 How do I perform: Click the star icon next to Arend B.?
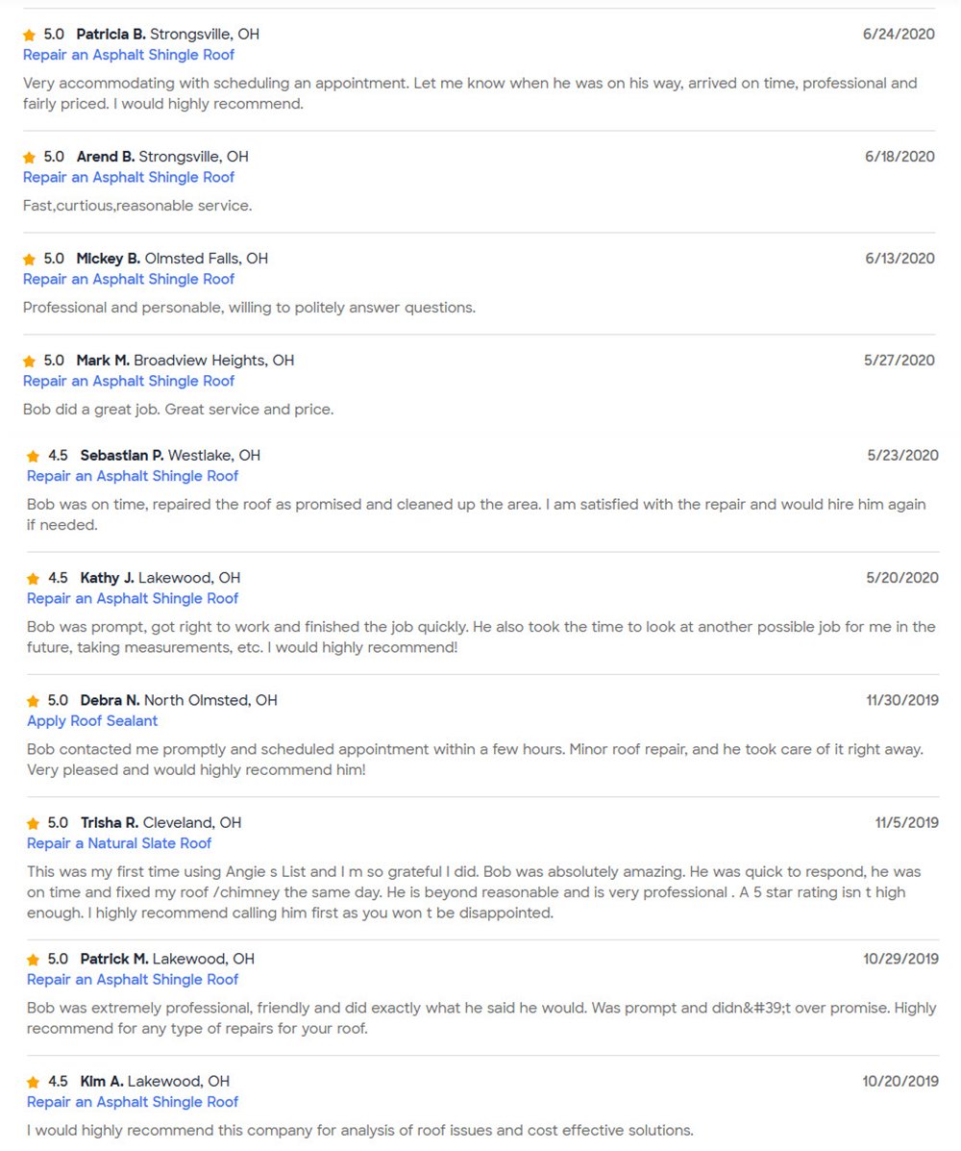[x=30, y=157]
